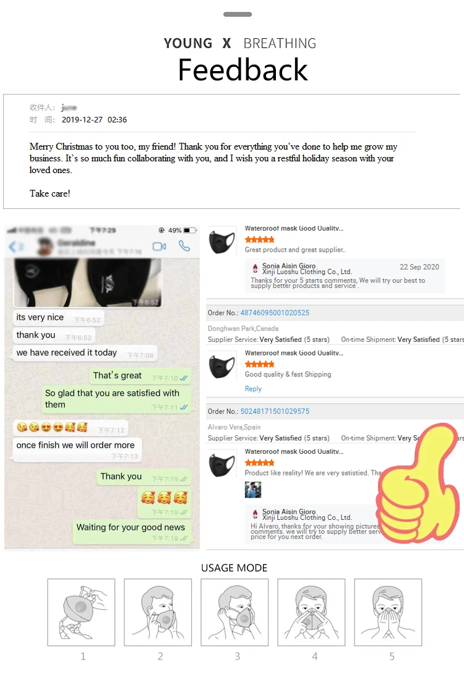Open order number 48746095001020525 link
The image size is (464, 680).
tap(275, 313)
